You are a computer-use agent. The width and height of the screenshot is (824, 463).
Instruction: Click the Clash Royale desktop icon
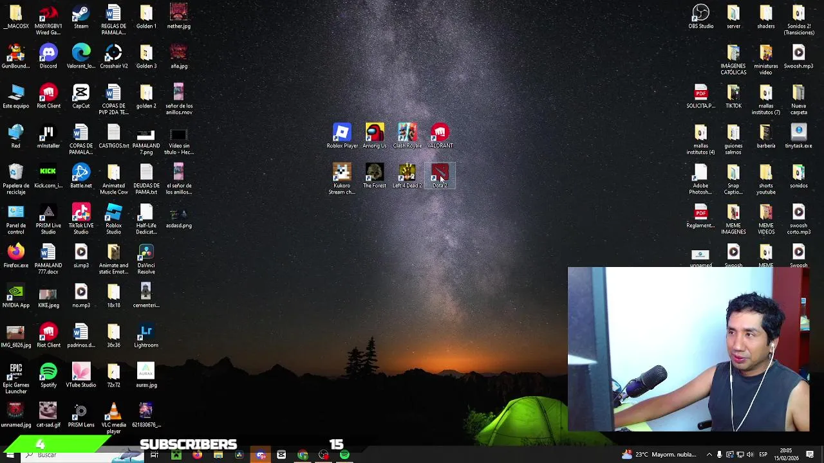(407, 136)
